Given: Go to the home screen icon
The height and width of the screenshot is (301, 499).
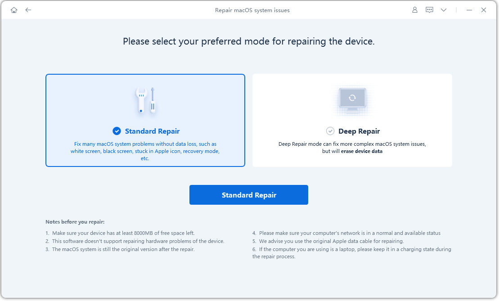Looking at the screenshot, I should [14, 10].
